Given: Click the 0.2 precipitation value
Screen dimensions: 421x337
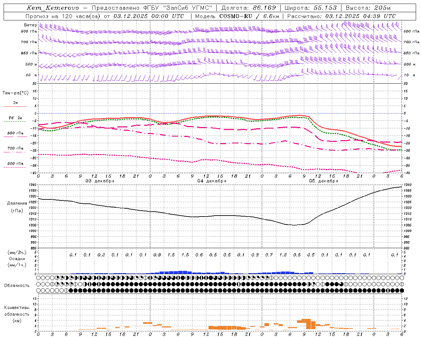Looking at the screenshot, I should [101, 255].
